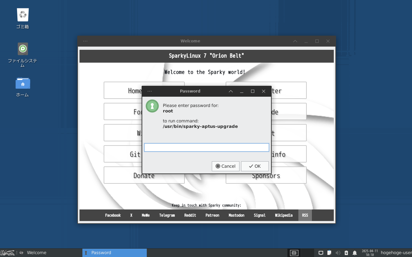Open the ファイルシステム desktop icon
Screen dimensions: 412x257
[23, 55]
